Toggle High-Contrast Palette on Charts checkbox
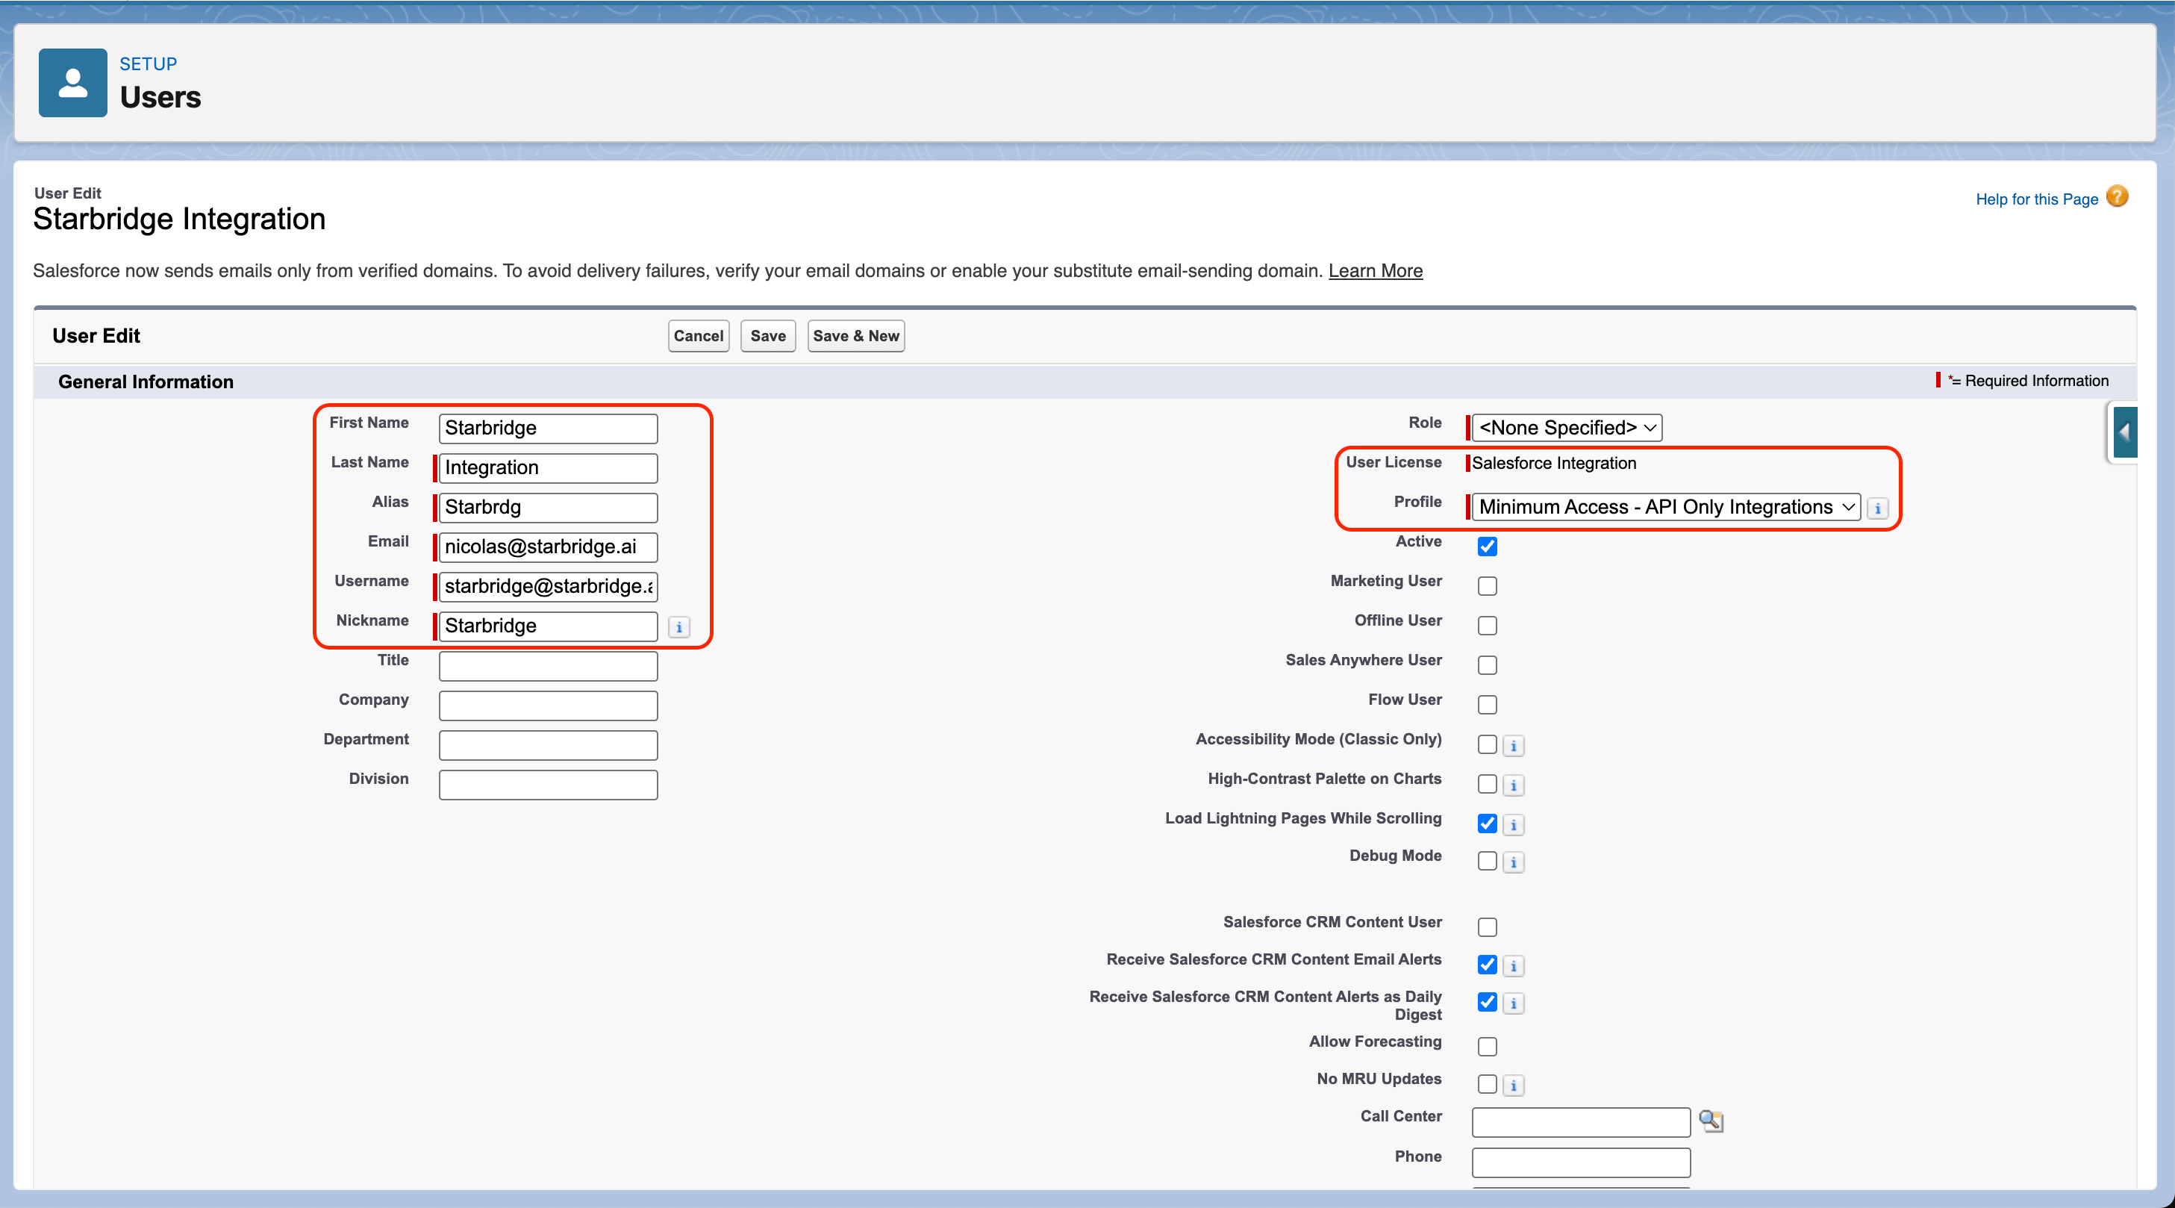The width and height of the screenshot is (2175, 1208). pyautogui.click(x=1487, y=785)
